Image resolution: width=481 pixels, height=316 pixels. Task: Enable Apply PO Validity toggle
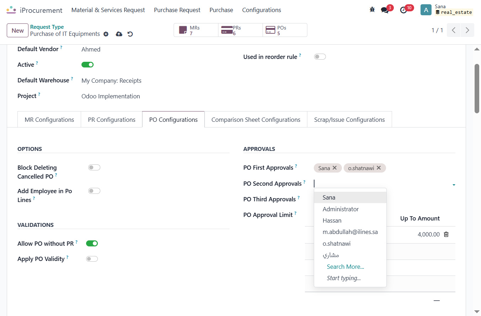click(x=92, y=259)
